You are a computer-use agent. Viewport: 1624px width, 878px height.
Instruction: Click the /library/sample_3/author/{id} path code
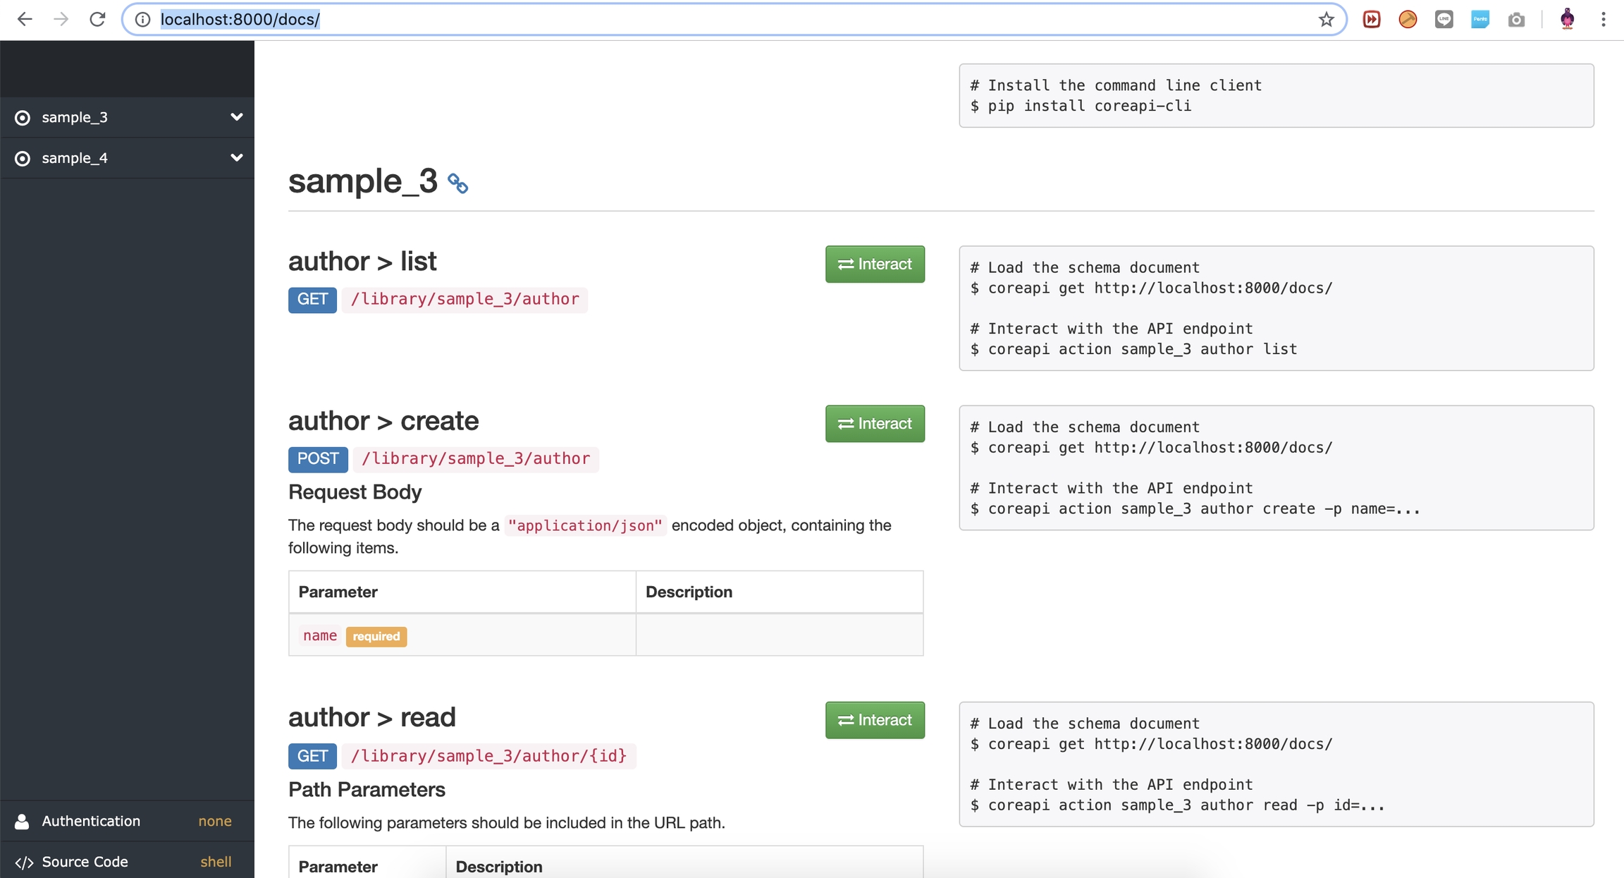pos(488,756)
